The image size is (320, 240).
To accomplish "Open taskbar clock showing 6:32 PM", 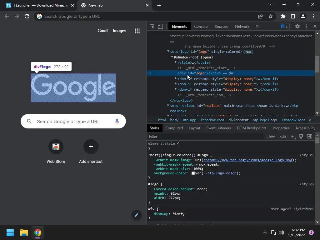I will (297, 232).
